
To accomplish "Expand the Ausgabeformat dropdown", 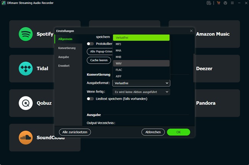I will click(141, 83).
